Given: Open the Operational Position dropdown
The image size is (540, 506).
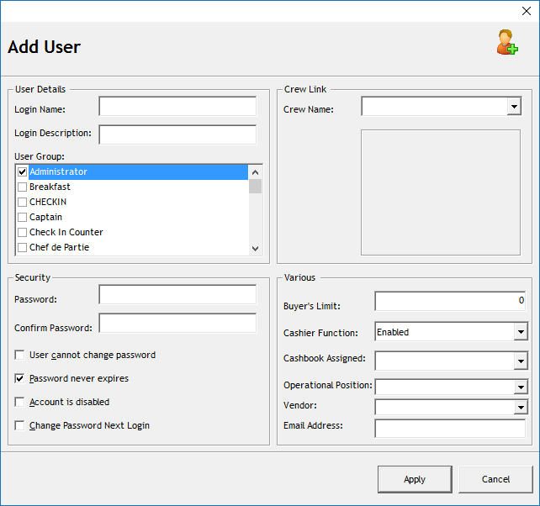Looking at the screenshot, I should pyautogui.click(x=521, y=387).
